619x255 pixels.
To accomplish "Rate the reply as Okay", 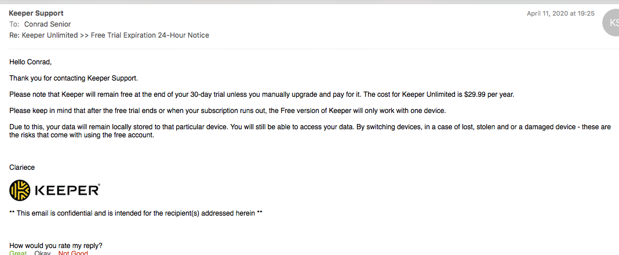I will coord(42,253).
